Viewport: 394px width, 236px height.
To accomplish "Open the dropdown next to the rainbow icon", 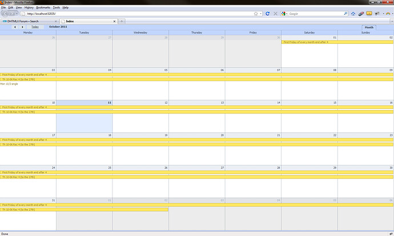I will pos(392,14).
